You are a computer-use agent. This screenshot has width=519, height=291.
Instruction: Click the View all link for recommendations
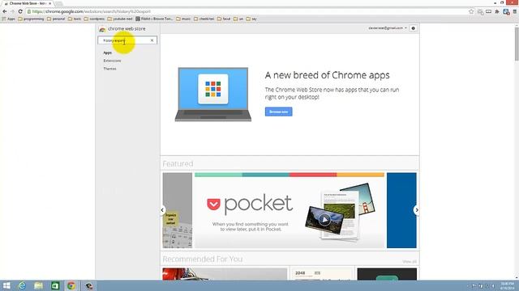pos(410,262)
